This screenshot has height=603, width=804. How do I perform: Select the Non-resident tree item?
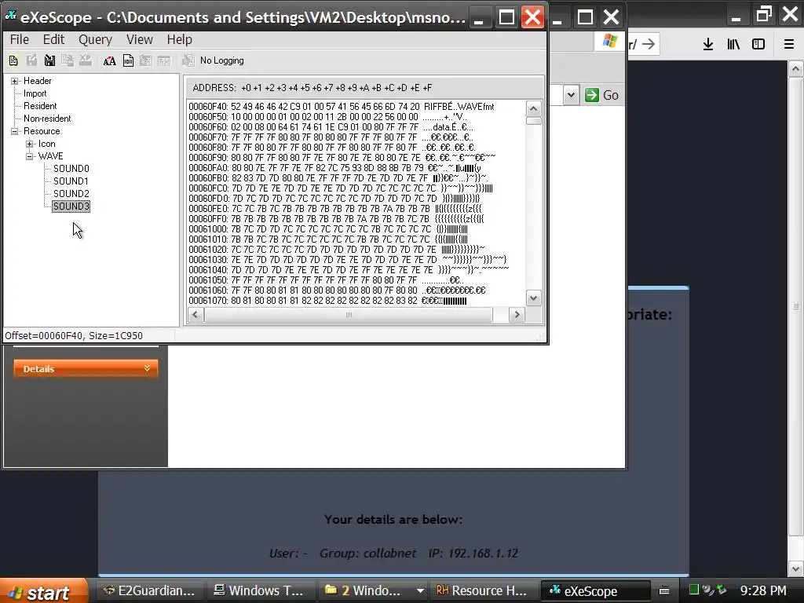pyautogui.click(x=47, y=119)
